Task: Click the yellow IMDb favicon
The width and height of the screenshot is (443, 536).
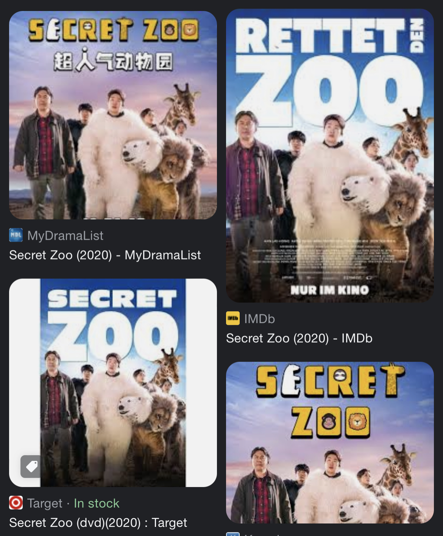Action: [233, 318]
